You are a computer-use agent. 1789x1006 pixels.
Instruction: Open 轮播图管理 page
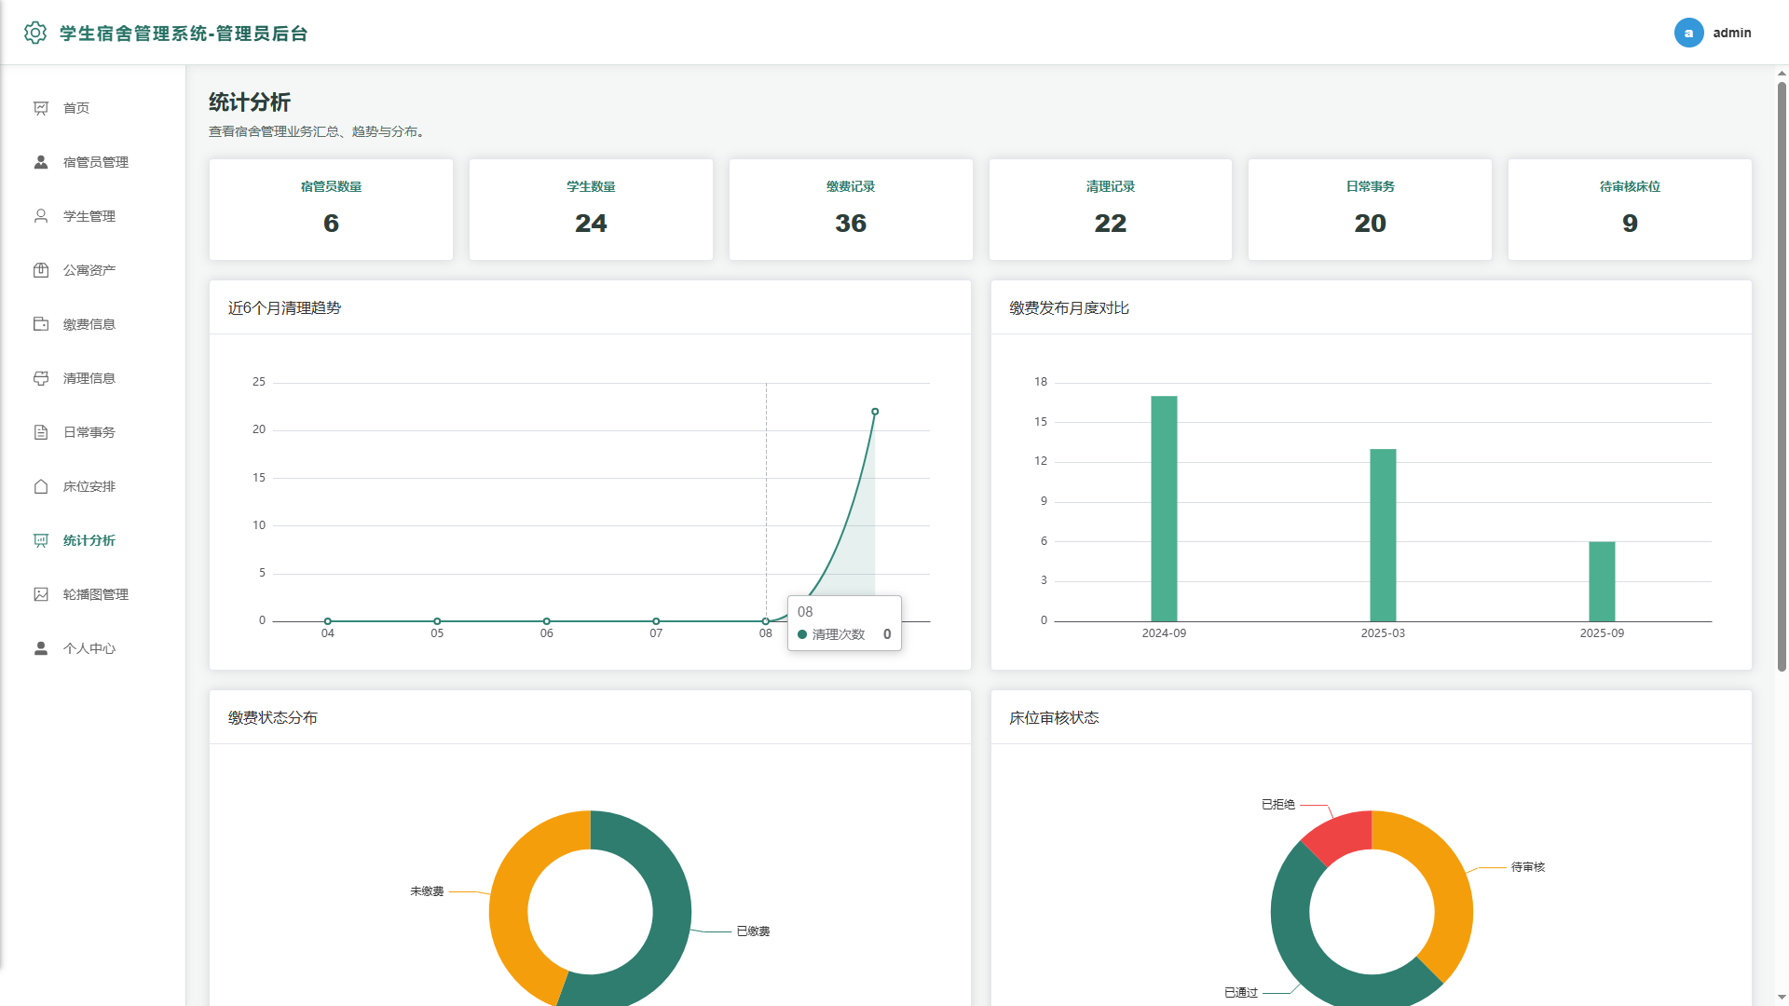[x=93, y=594]
